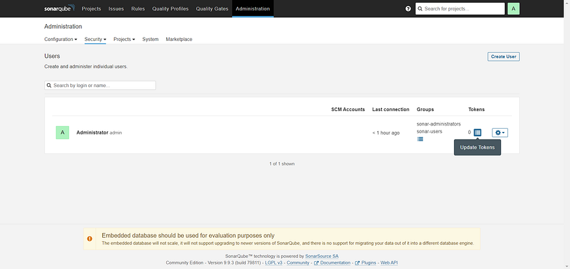
Task: Click the embedded database warning icon
Action: [89, 238]
